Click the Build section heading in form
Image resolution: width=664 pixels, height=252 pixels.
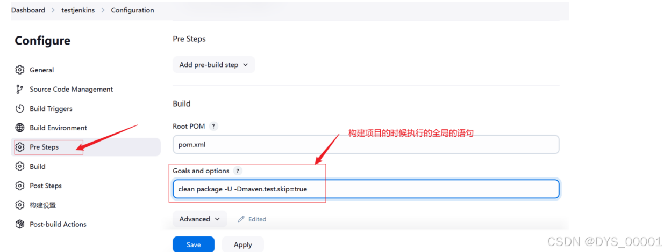(x=182, y=103)
